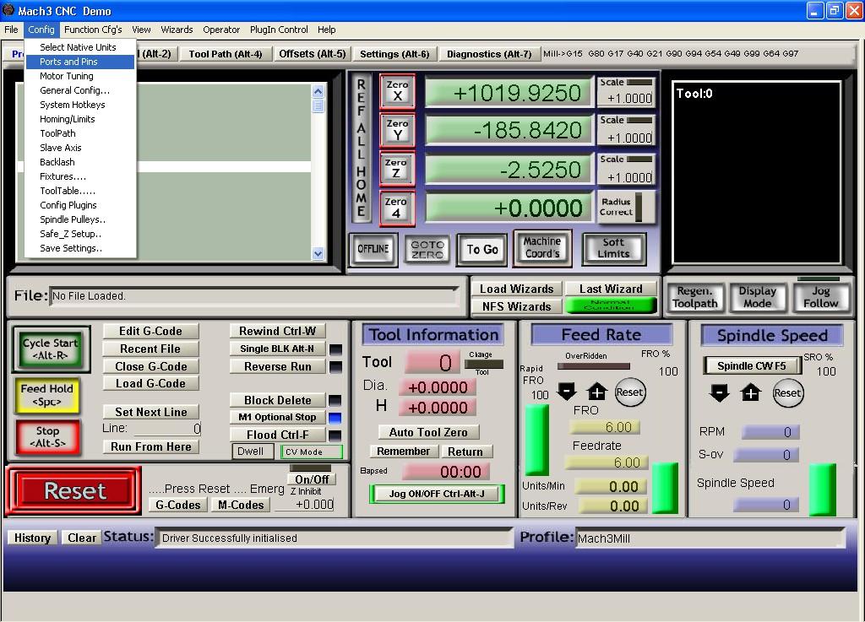This screenshot has width=865, height=622.
Task: Toggle Jog ON/OFF Ctrl-Alt-J
Action: coord(437,494)
